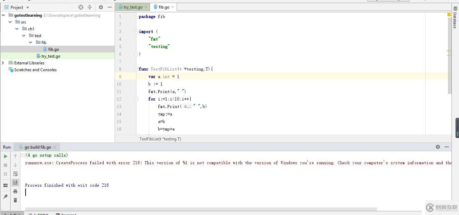Click External Libraries label
459x215 pixels.
[x=29, y=63]
